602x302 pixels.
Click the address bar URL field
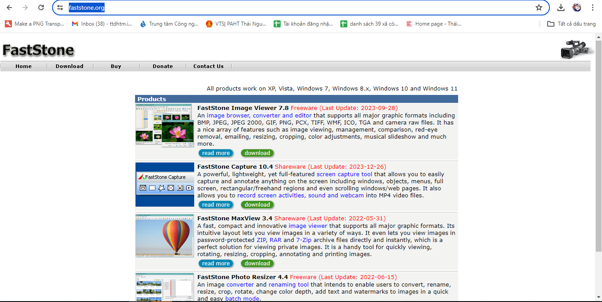(300, 8)
